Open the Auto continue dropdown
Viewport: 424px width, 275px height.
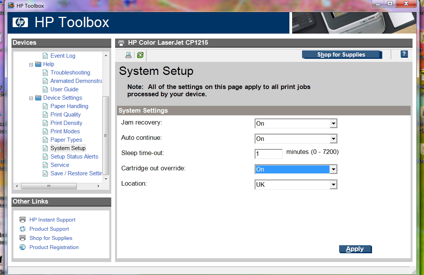click(333, 139)
